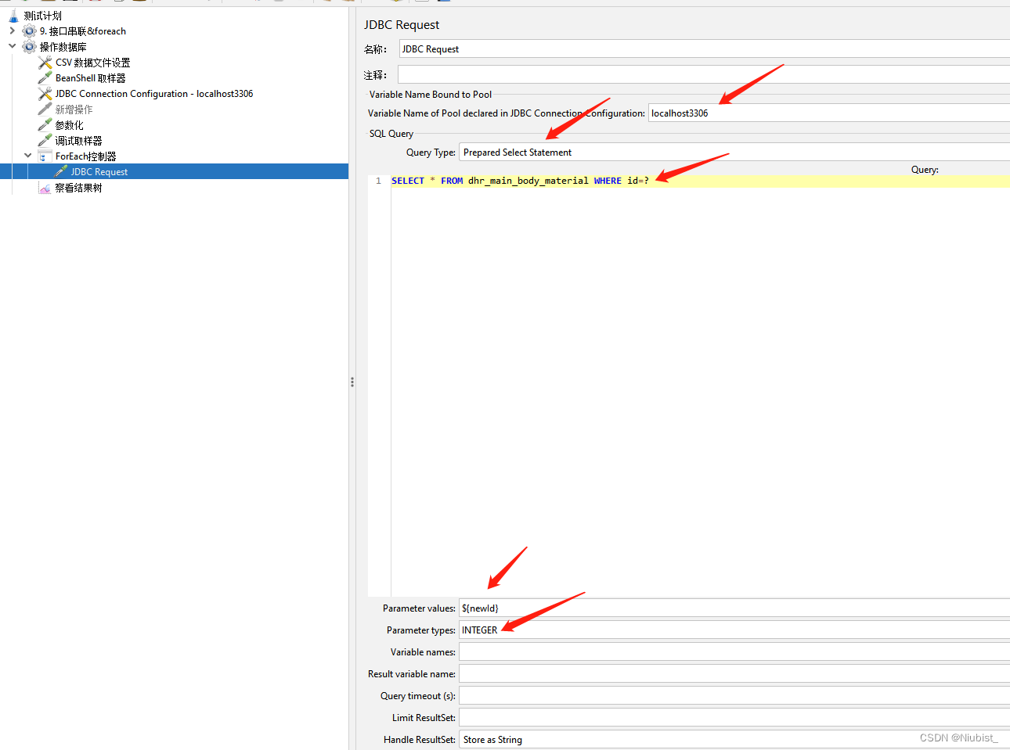1010x750 pixels.
Task: Click the JDBC Connection Configuration wrench icon
Action: [x=45, y=94]
